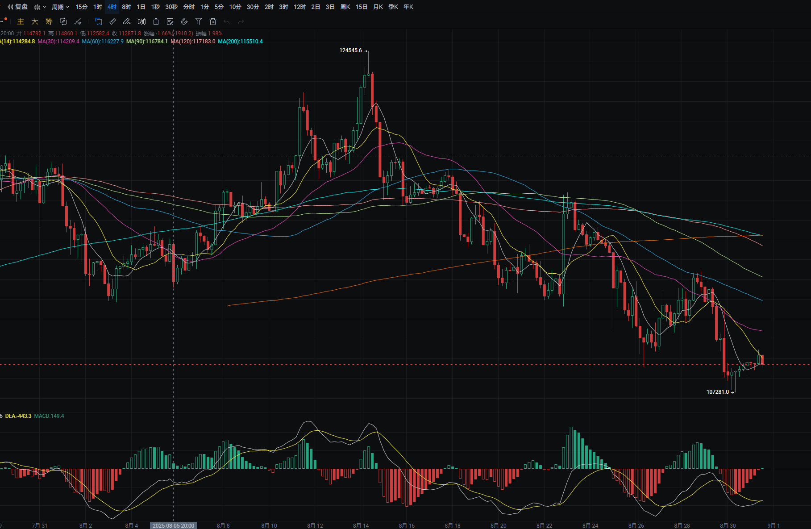Switch to the 15分 timeframe

81,7
